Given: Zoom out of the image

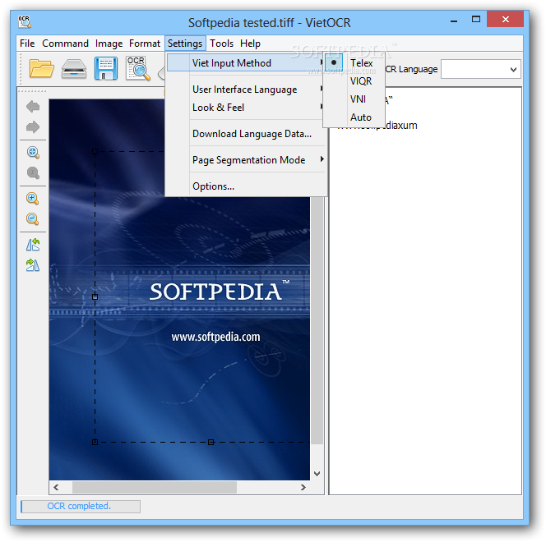Looking at the screenshot, I should coord(32,219).
